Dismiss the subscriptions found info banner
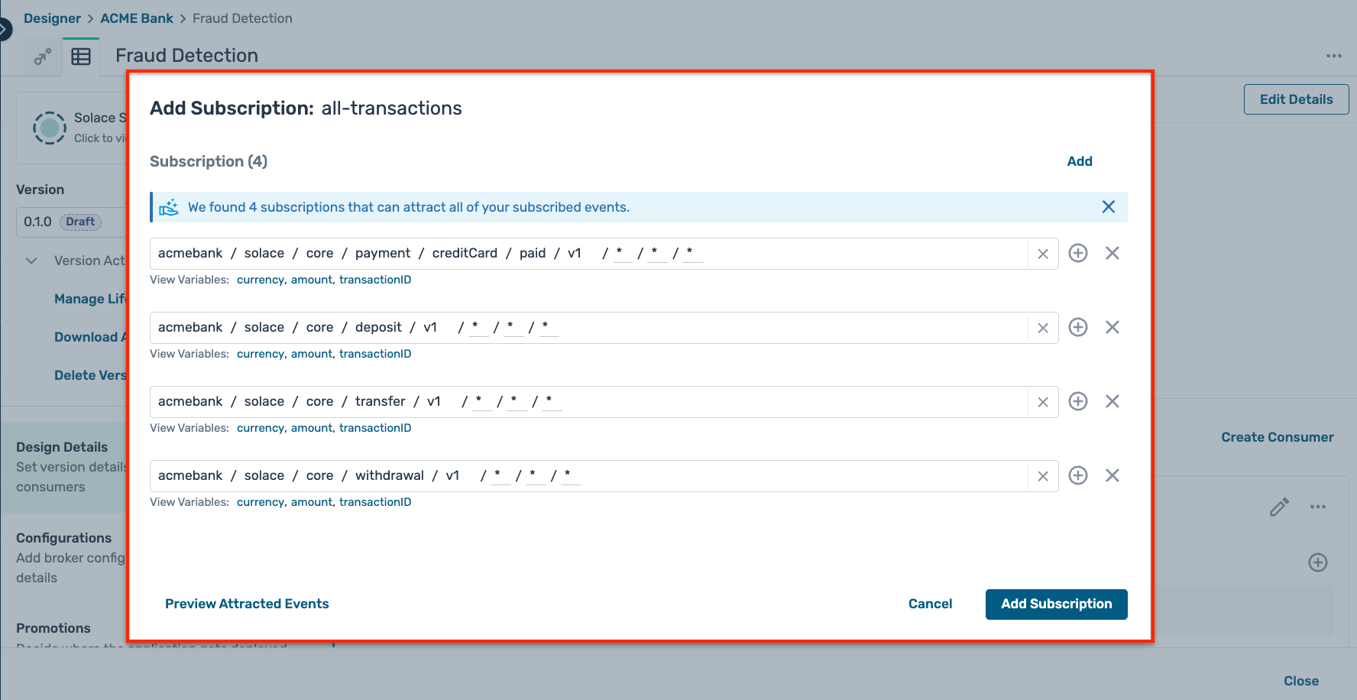Image resolution: width=1357 pixels, height=700 pixels. 1109,206
